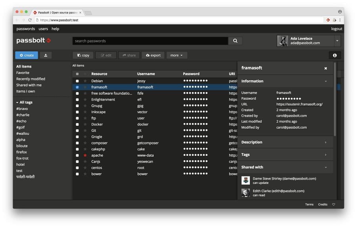Click Edith Clarke's avatar

[x=246, y=193]
